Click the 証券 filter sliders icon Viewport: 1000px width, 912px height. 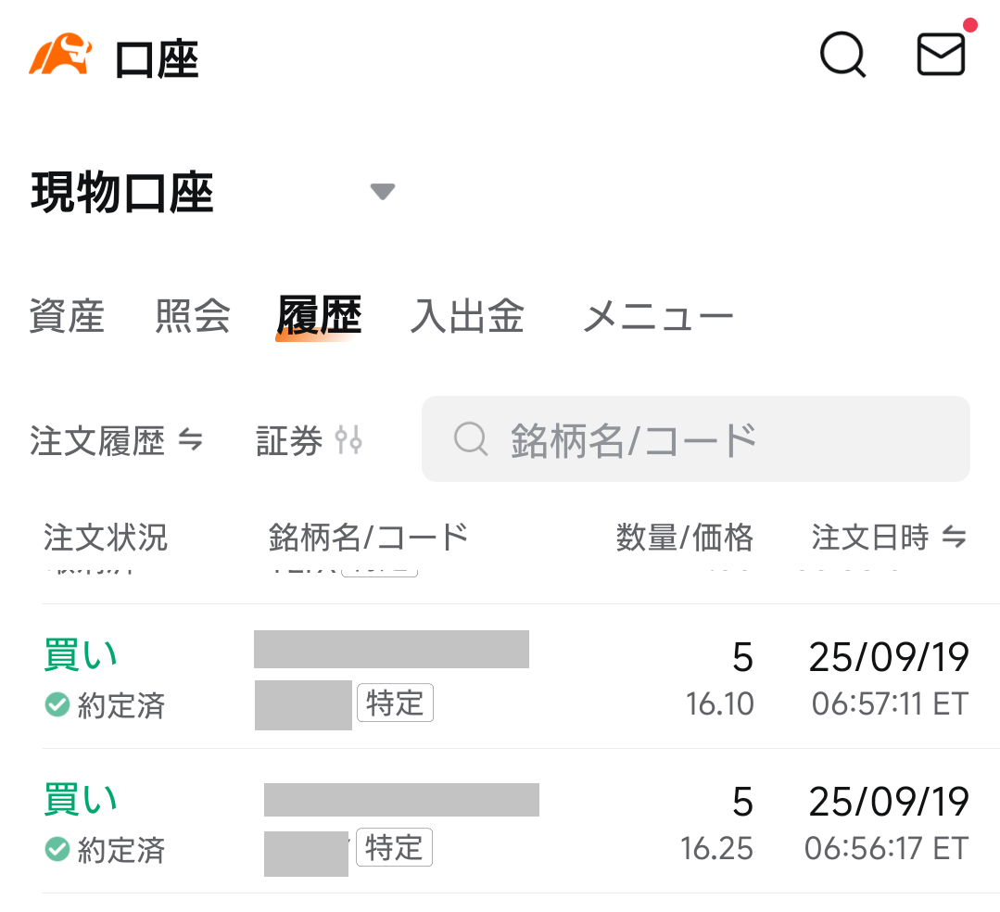(x=349, y=440)
